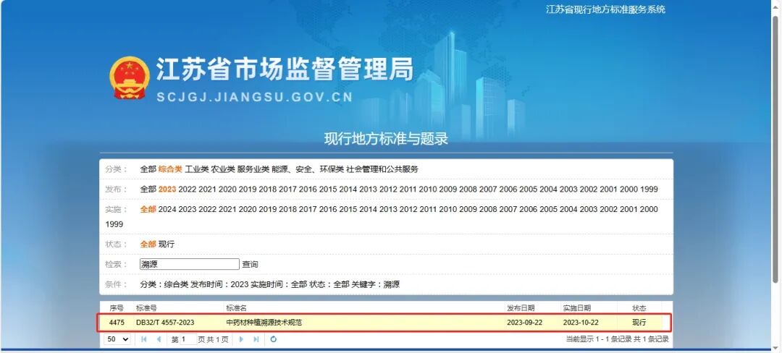The width and height of the screenshot is (782, 353).
Task: Select 全部 in the 状态 row
Action: [x=148, y=244]
